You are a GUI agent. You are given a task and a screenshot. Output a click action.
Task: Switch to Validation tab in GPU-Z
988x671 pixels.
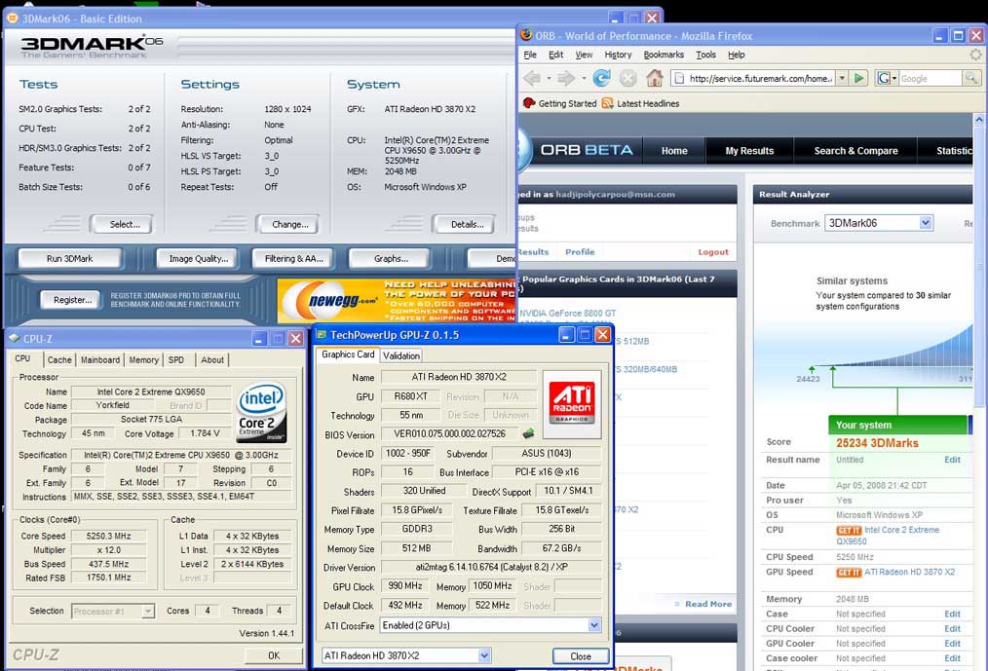[x=401, y=355]
